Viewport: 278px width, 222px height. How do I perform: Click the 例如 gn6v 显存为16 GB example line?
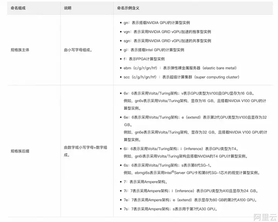[195, 104]
